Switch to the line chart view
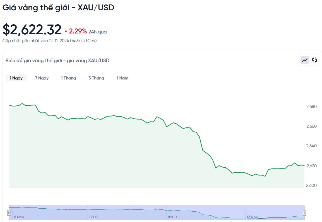This screenshot has width=322, height=222. (x=305, y=60)
